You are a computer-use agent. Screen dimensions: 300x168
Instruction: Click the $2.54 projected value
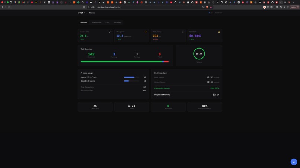click(x=216, y=95)
